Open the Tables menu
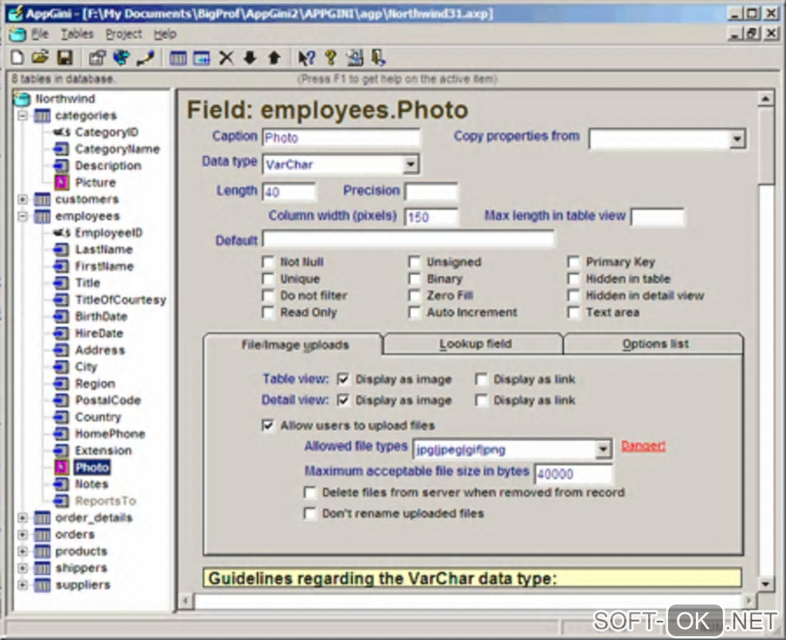This screenshot has height=640, width=786. (x=77, y=34)
